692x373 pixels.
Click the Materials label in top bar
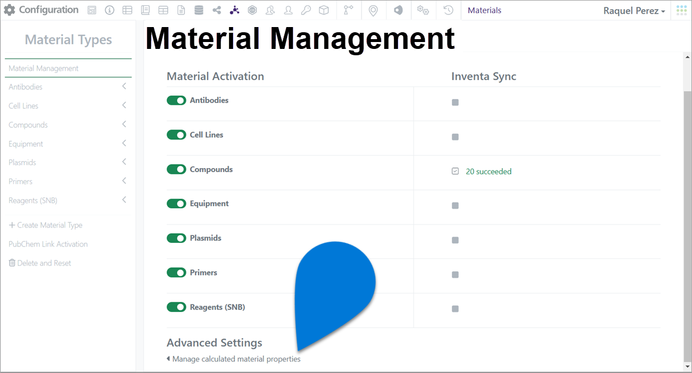click(x=484, y=10)
